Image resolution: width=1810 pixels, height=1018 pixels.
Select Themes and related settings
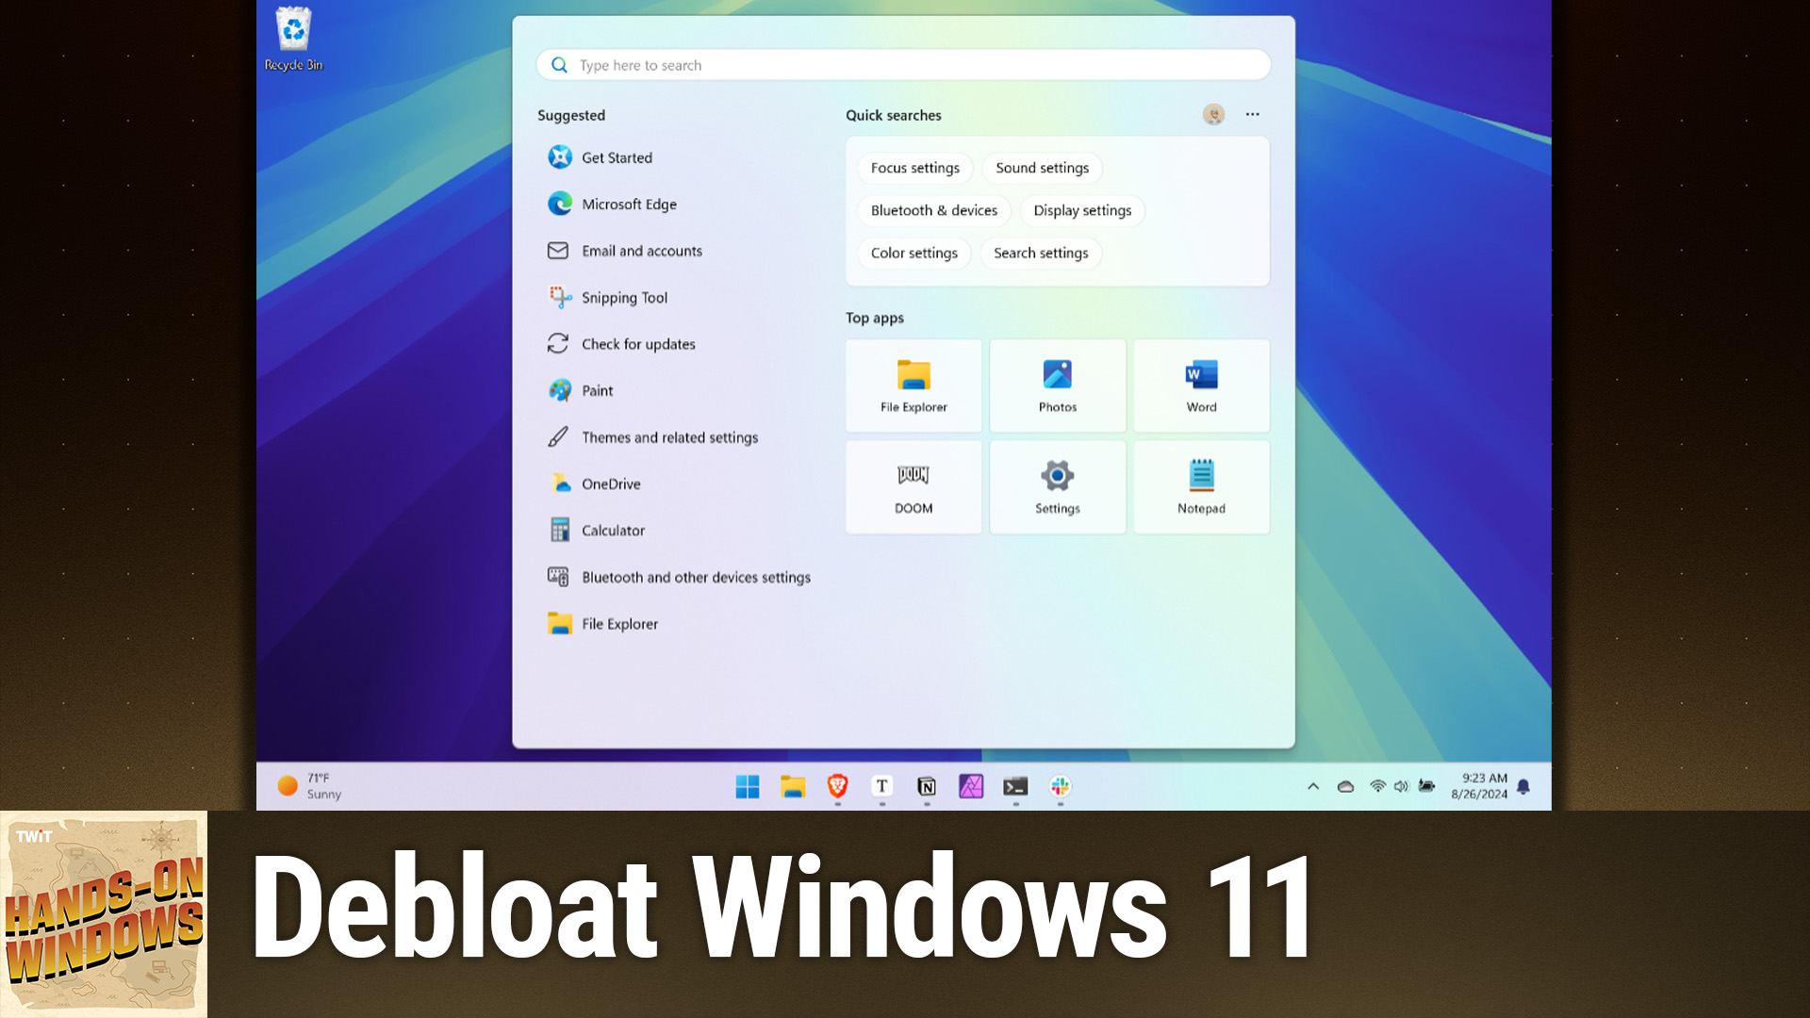click(x=669, y=437)
